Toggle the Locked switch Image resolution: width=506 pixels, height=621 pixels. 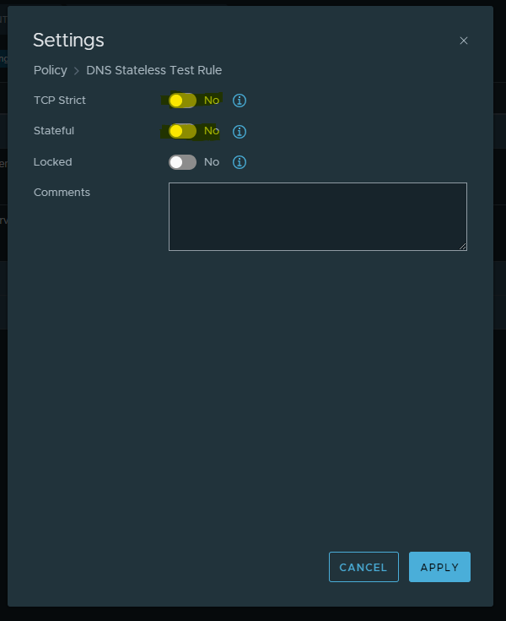pyautogui.click(x=182, y=162)
